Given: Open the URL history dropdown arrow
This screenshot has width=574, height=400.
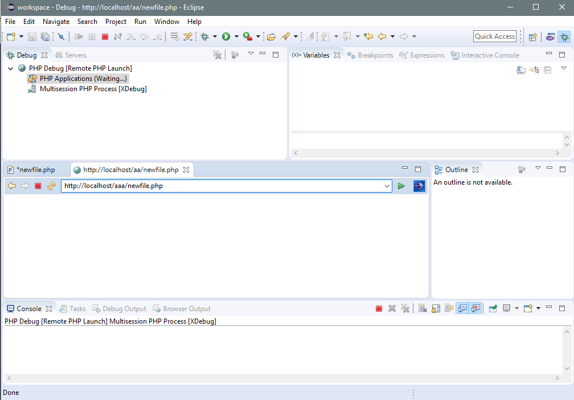Looking at the screenshot, I should tap(387, 186).
